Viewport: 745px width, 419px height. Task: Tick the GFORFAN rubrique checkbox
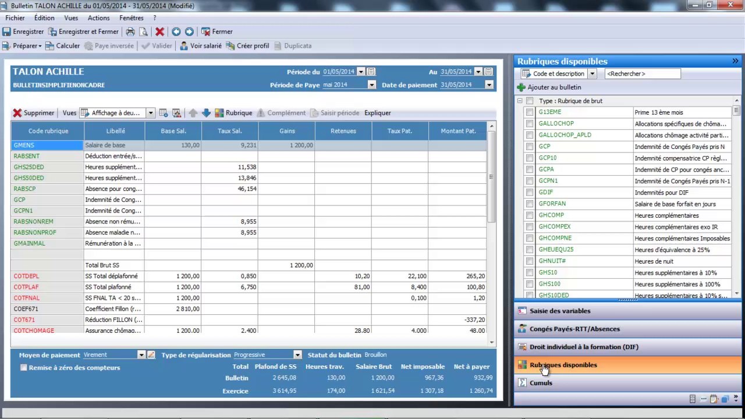click(x=529, y=204)
